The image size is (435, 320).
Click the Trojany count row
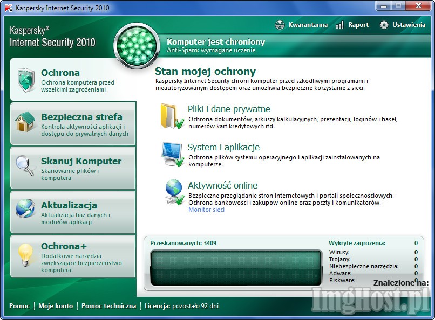(x=373, y=259)
